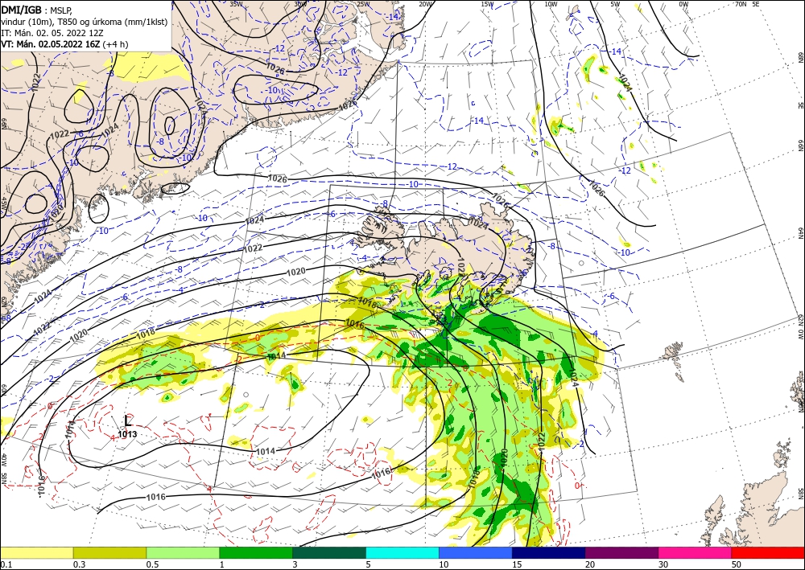Viewport: 805px width, 570px height.
Task: Click the '70N 5E' corner coordinate label
Action: pyautogui.click(x=747, y=4)
